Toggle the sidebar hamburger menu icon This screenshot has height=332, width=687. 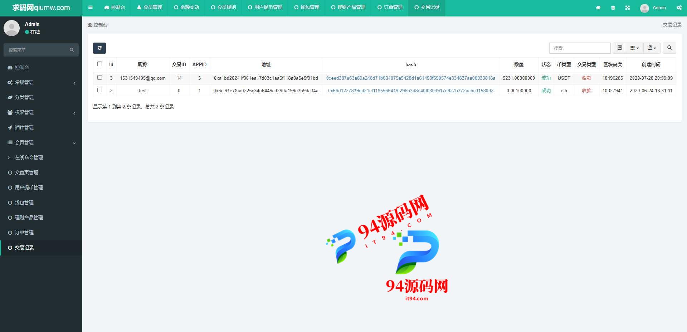[91, 8]
